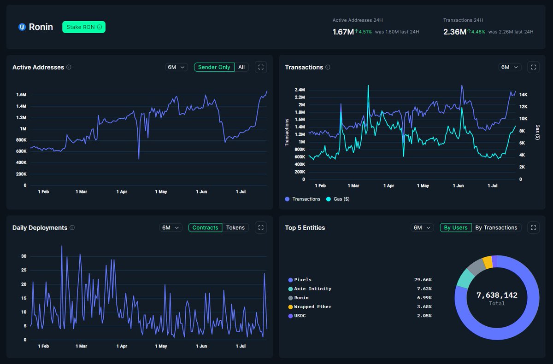Click the Stake RON button

coord(84,27)
